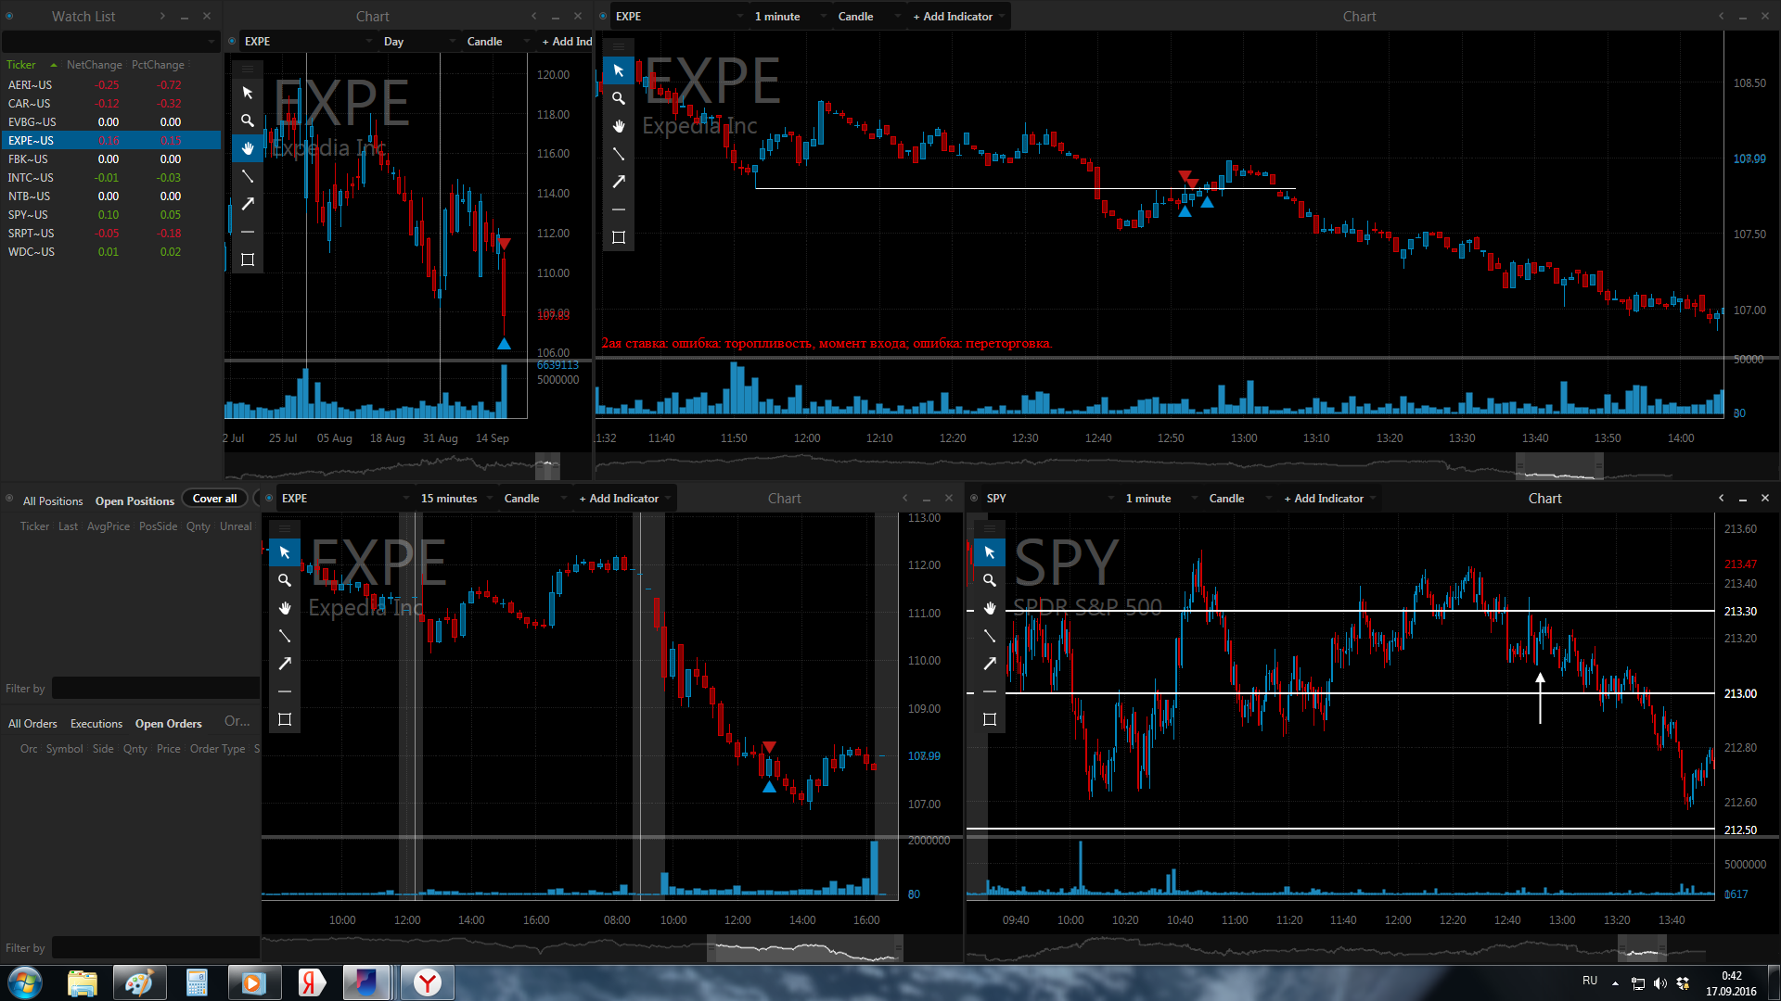Click navigator slider under EXPE 1 minute chart
This screenshot has width=1781, height=1001.
click(1559, 466)
